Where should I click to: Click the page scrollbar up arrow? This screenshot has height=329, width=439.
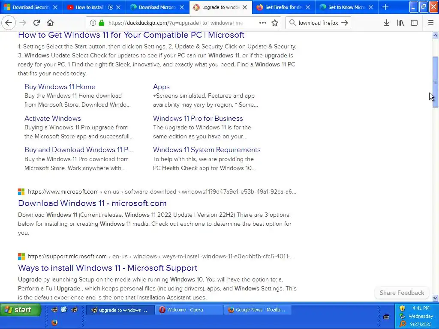click(x=435, y=35)
